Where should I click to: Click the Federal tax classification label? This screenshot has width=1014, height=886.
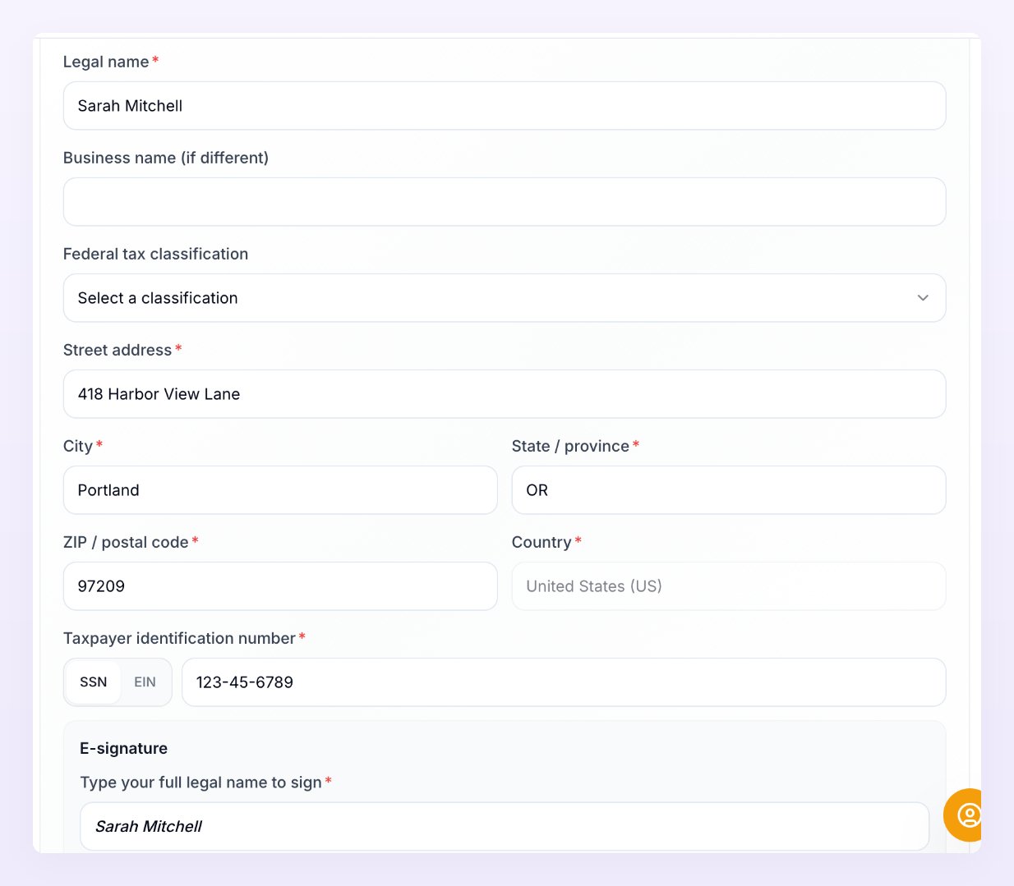(x=155, y=254)
